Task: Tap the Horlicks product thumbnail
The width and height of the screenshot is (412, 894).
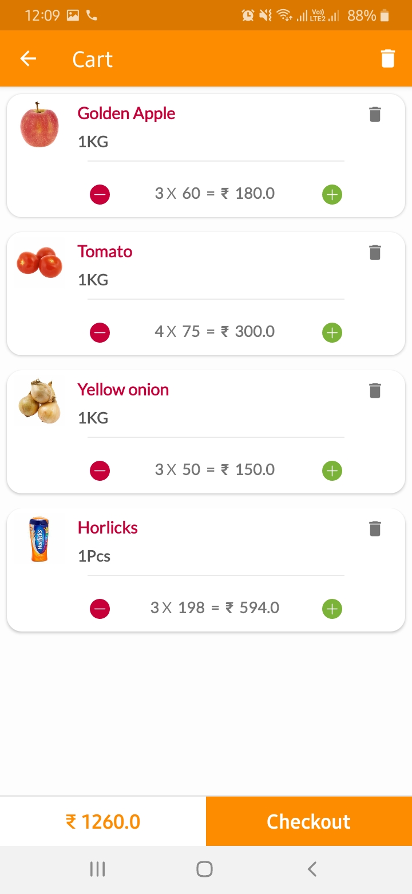Action: pyautogui.click(x=39, y=540)
